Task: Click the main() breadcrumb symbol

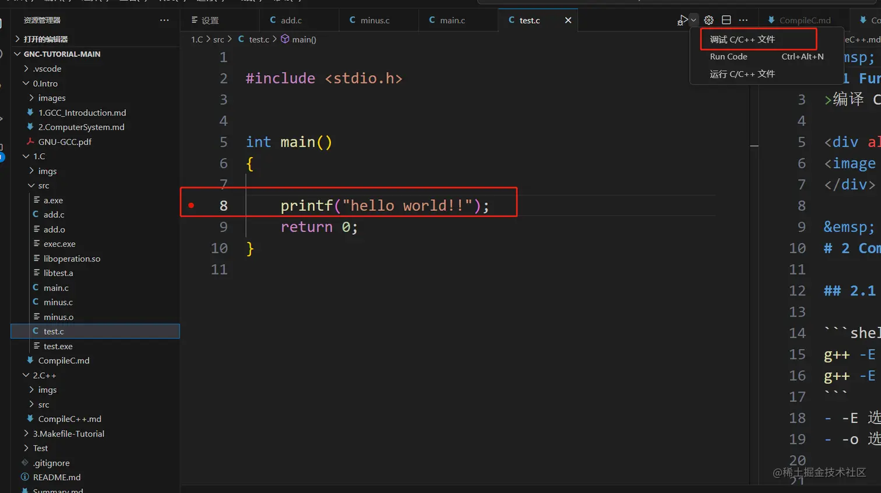Action: pos(298,39)
